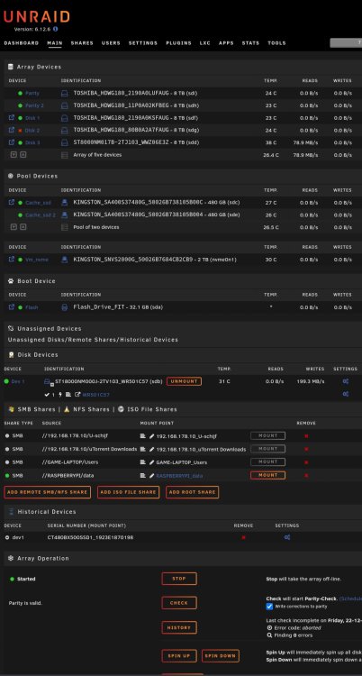Click status dot of RASPBERRYPI/data share

point(7,476)
